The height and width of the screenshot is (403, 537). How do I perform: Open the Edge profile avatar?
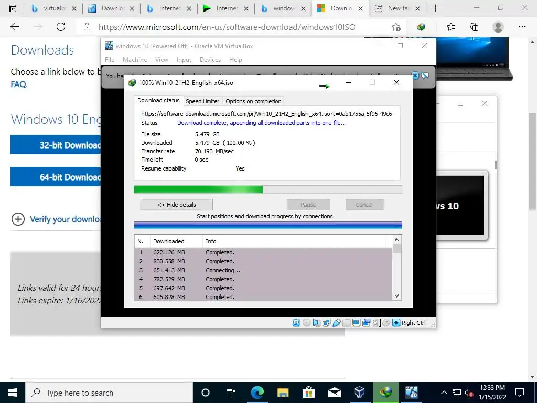498,27
